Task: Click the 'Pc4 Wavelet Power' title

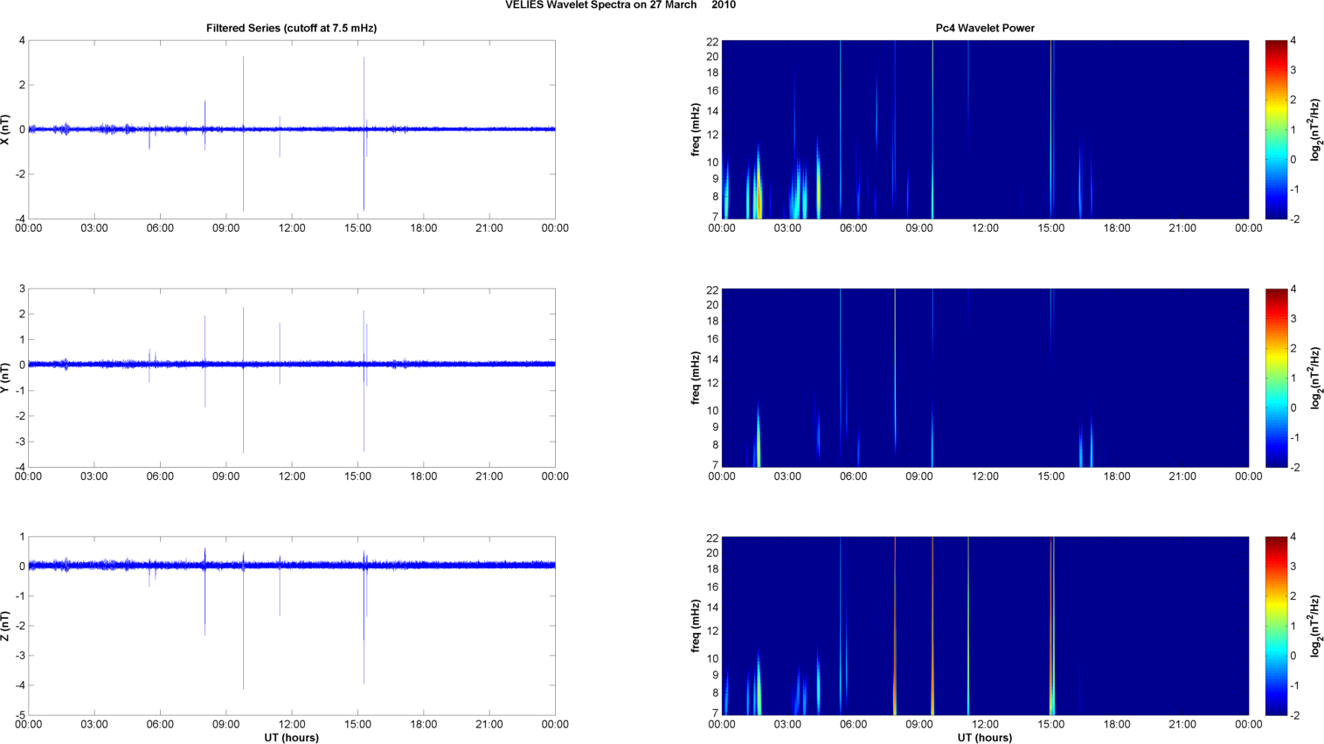Action: [984, 28]
